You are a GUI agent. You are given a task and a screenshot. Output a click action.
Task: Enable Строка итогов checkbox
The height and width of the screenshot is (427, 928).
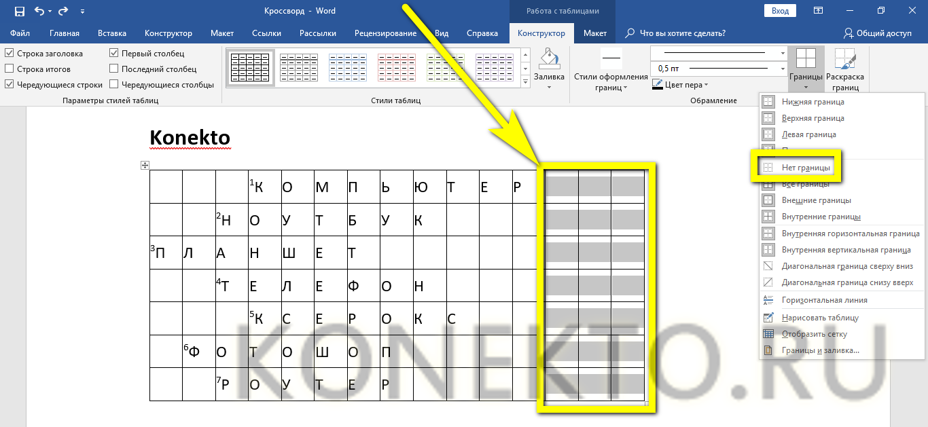[x=38, y=69]
